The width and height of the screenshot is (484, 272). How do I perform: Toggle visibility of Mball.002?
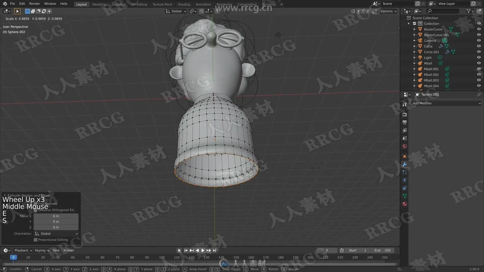(479, 75)
